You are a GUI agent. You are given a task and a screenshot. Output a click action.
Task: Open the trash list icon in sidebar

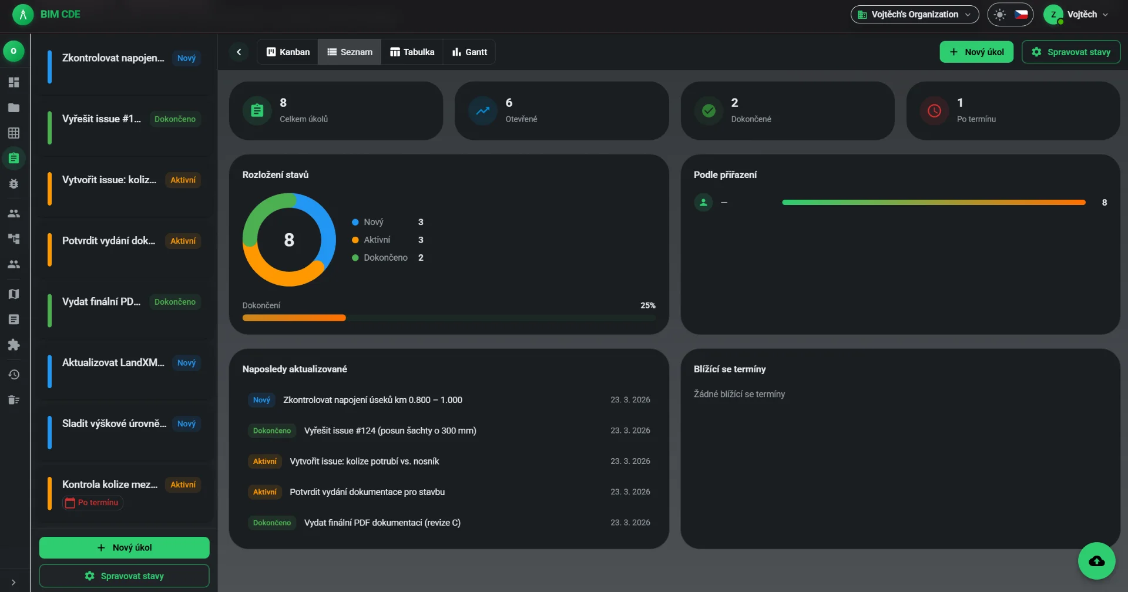(x=14, y=400)
